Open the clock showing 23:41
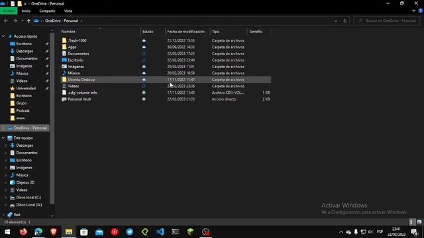This screenshot has width=424, height=238. (396, 232)
